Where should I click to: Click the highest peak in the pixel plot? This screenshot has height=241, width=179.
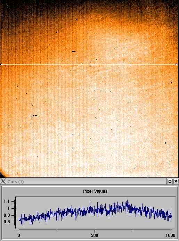(127, 200)
